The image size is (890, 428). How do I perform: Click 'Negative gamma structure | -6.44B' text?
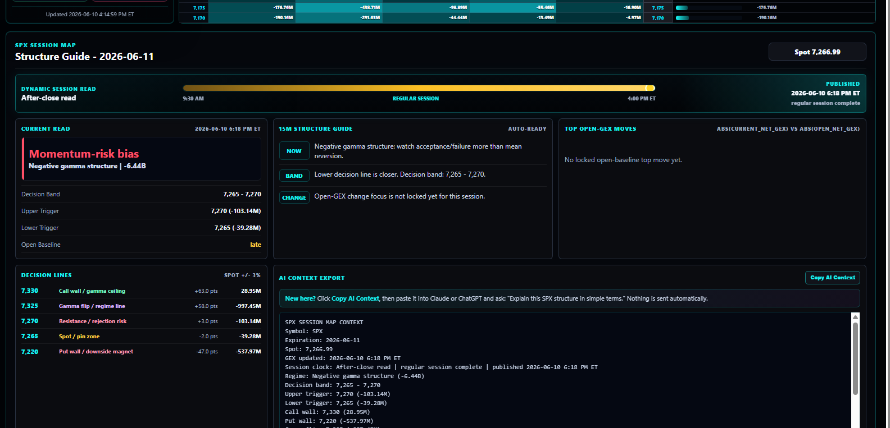click(87, 166)
